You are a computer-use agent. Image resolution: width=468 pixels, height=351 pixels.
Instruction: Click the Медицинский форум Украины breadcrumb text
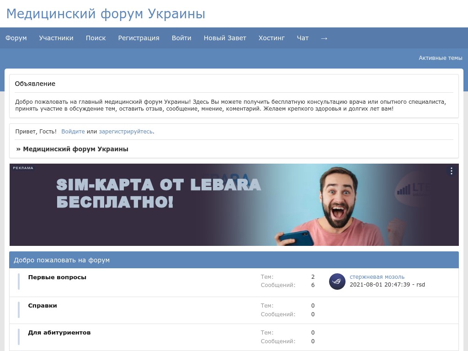click(75, 149)
